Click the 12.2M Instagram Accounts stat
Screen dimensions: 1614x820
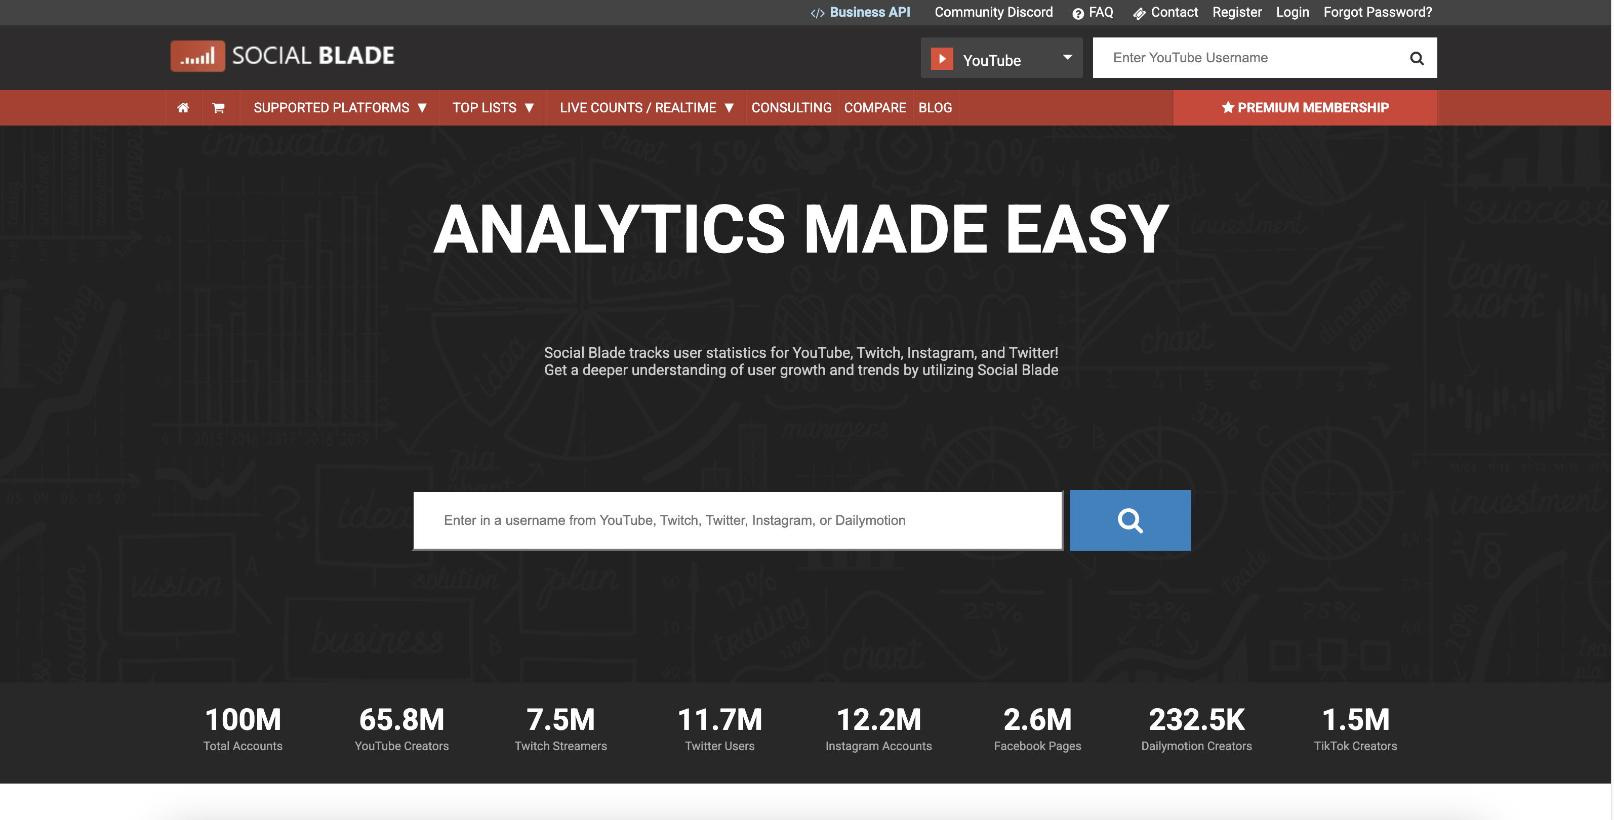click(878, 728)
